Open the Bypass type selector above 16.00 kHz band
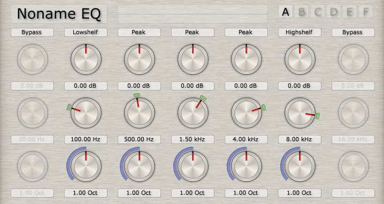This screenshot has height=204, width=384. coord(353,32)
